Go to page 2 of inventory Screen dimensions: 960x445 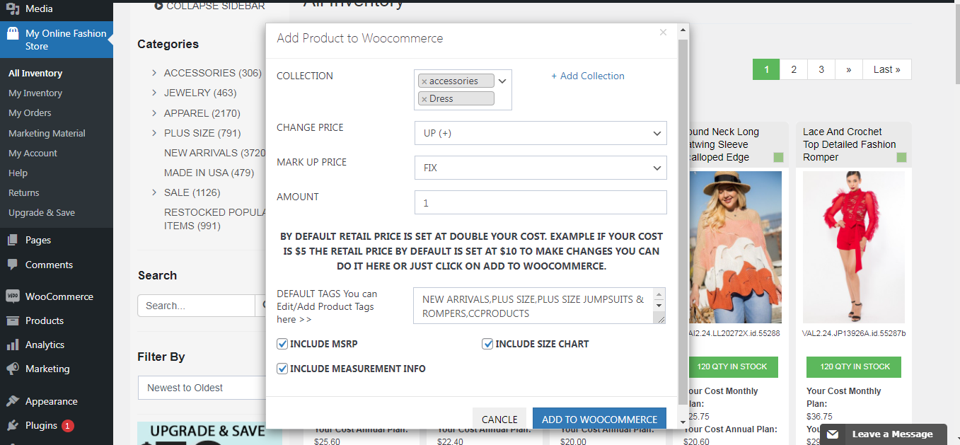click(x=794, y=69)
